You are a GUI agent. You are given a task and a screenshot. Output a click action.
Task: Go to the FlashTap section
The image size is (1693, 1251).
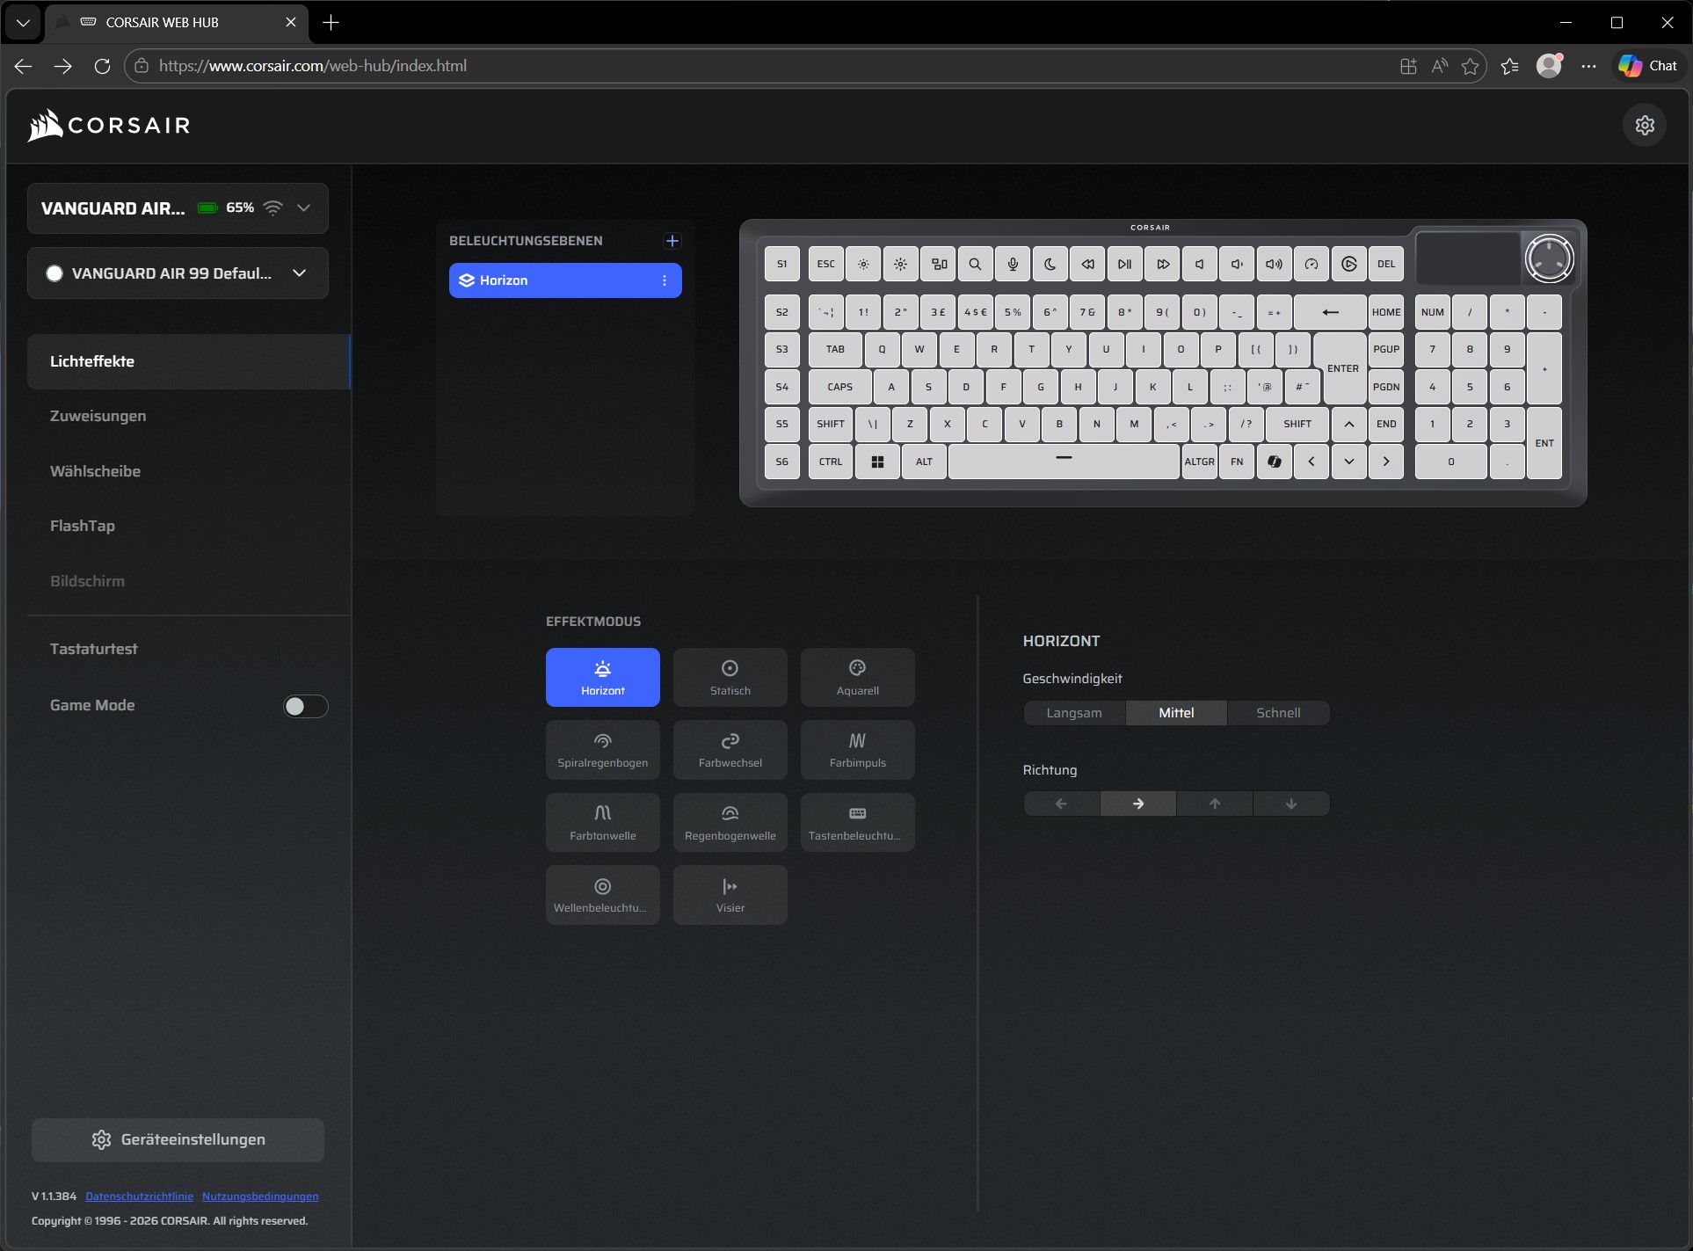point(83,526)
